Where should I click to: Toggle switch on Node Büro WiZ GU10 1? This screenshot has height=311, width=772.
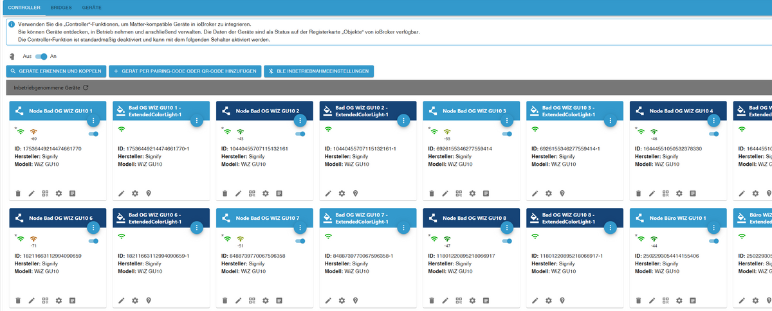[713, 241]
